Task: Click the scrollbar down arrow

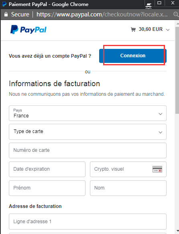Action: (177, 231)
